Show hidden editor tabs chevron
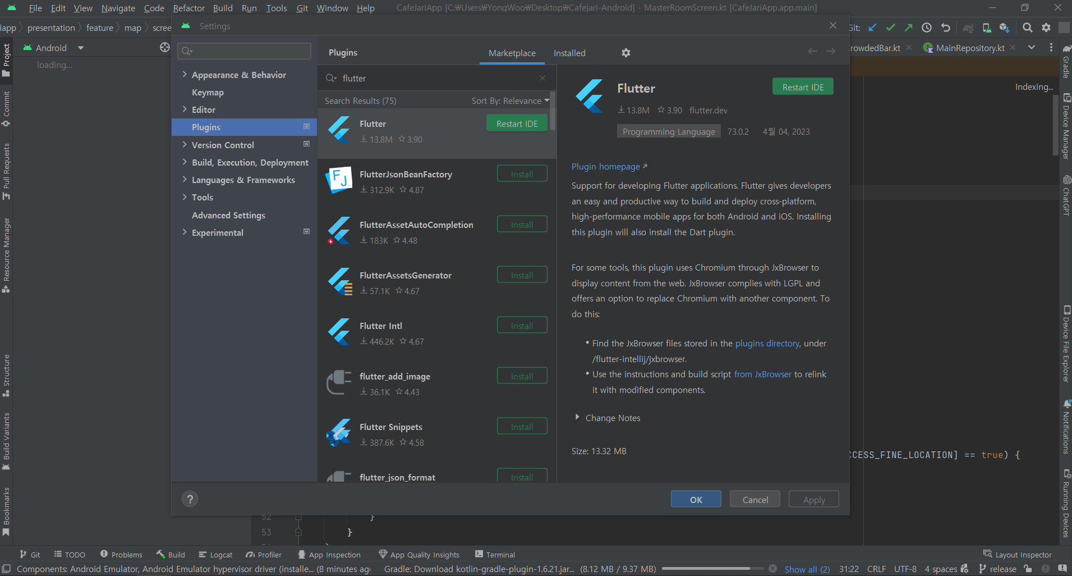Viewport: 1072px width, 576px height. click(1032, 48)
